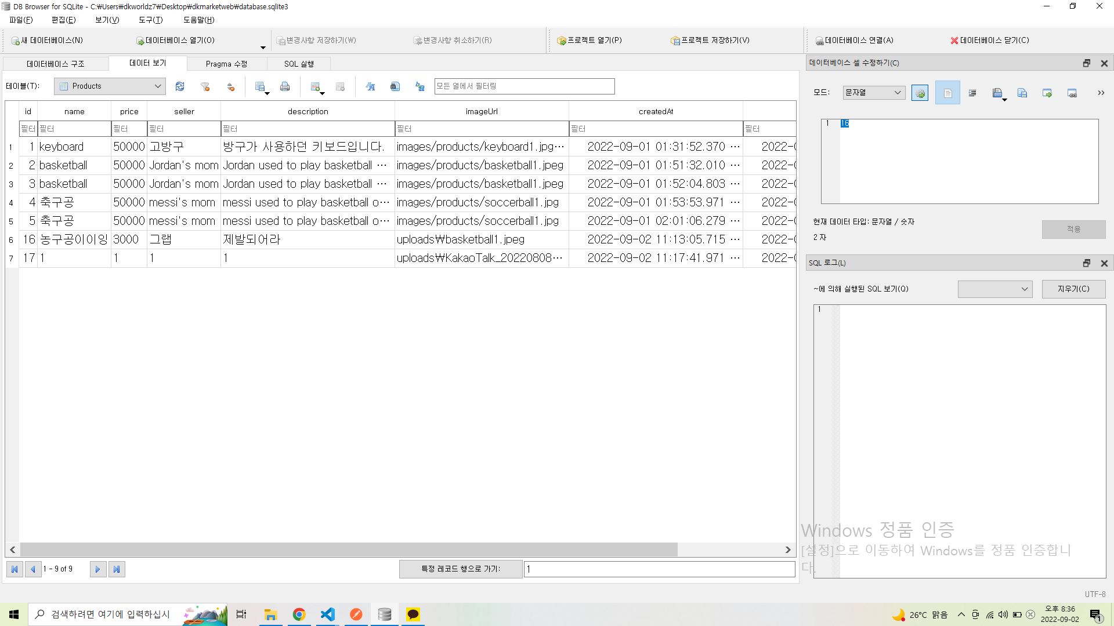Insert a new record into Products
The image size is (1114, 626).
pyautogui.click(x=316, y=86)
